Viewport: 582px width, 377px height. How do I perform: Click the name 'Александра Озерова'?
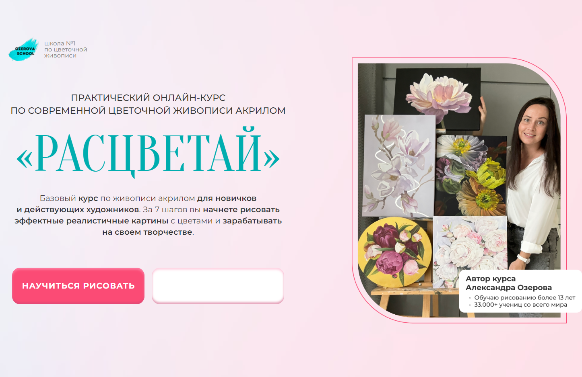point(509,287)
